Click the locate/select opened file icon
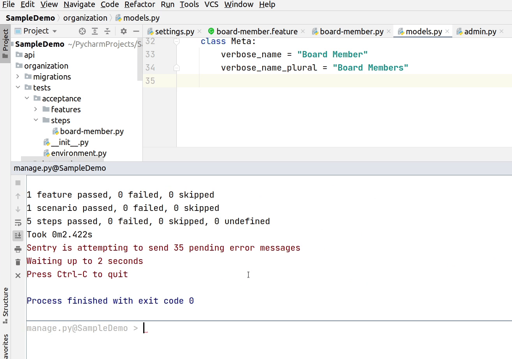Viewport: 512px width, 359px height. (x=82, y=31)
